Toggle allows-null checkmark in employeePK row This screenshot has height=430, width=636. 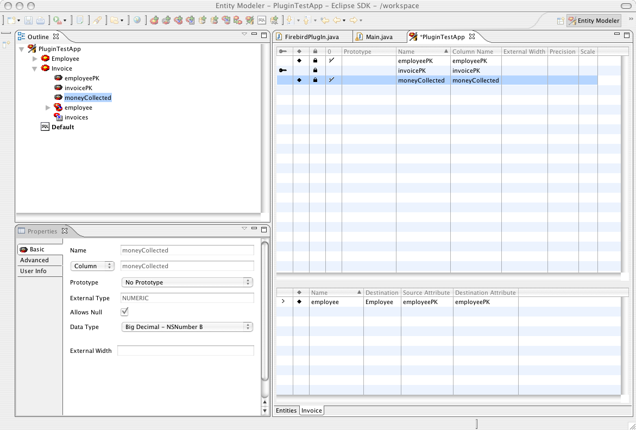(331, 60)
